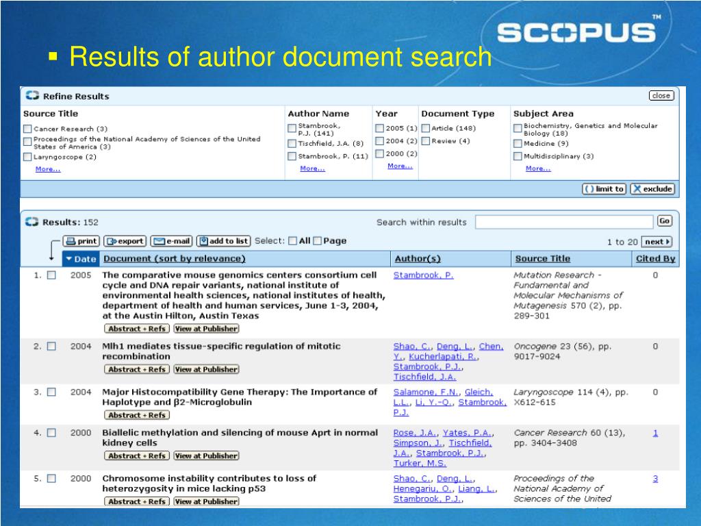Open cited by count 3 link
The image size is (701, 526).
coord(655,479)
